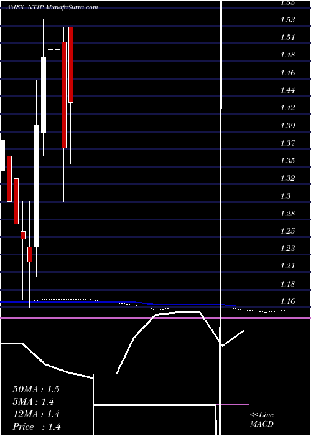Click the 1.28 price axis label
The width and height of the screenshot is (311, 436).
coord(287,214)
